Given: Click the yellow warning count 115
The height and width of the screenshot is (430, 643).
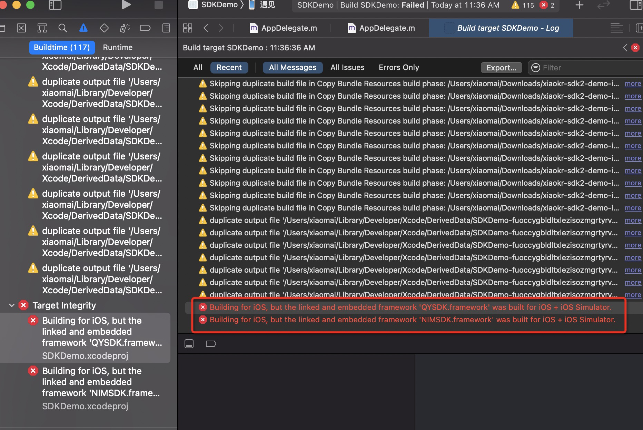Looking at the screenshot, I should pos(522,5).
